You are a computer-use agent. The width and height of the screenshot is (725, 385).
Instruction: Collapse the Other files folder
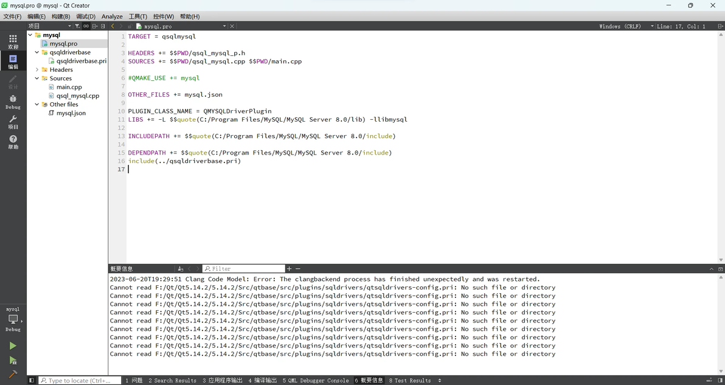pyautogui.click(x=37, y=105)
